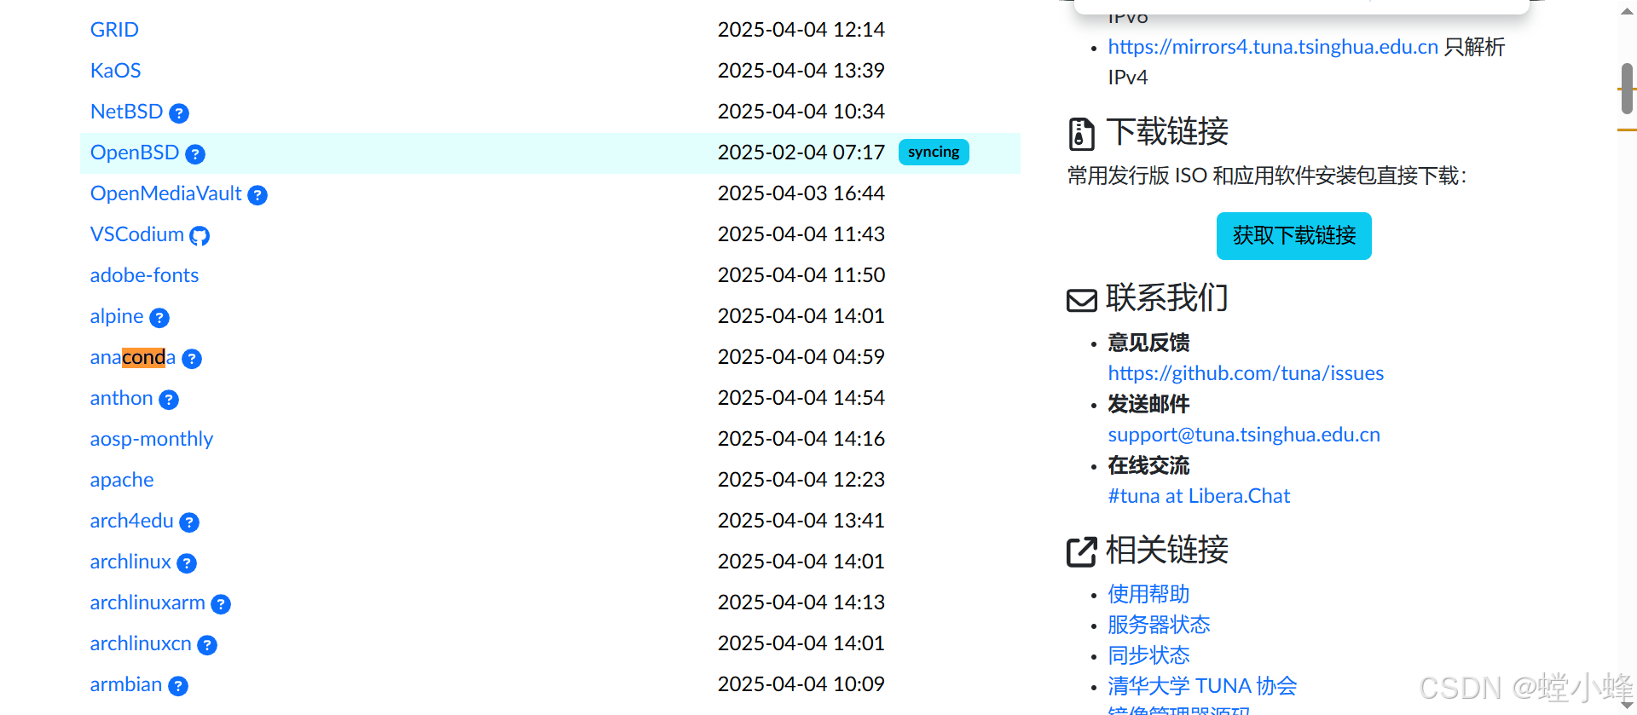Screen dimensions: 1637x715
Task: Open the archlinux help question-mark icon
Action: tap(187, 562)
